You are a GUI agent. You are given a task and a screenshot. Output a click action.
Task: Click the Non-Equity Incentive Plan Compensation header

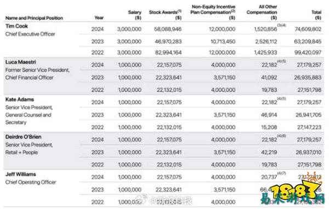(x=213, y=12)
